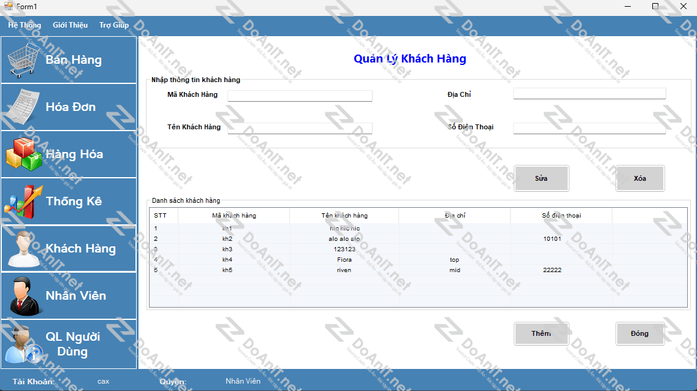Click the user info icon for QL Người Dùng

click(x=23, y=344)
